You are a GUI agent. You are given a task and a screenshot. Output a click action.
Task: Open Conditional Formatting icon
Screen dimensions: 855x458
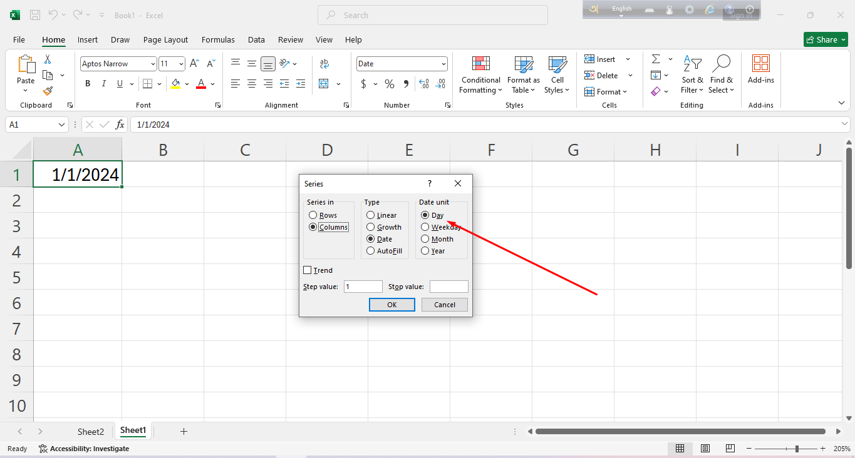[x=480, y=64]
